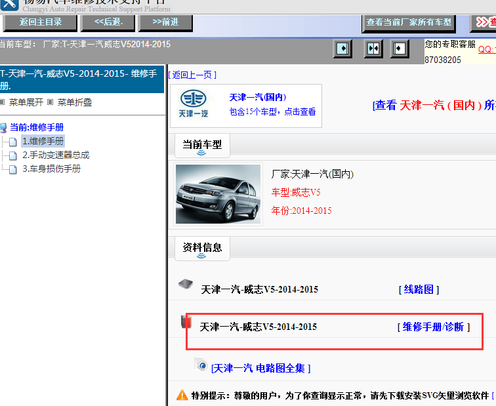Click the page icon beside 3.车身损伤手册
496x406 pixels.
[13, 169]
